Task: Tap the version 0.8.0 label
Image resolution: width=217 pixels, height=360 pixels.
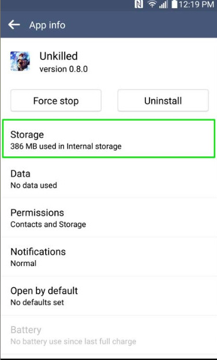Action: click(x=63, y=69)
